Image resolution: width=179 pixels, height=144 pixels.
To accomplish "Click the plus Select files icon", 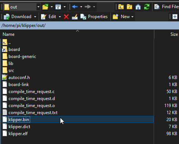I will pos(175,17).
